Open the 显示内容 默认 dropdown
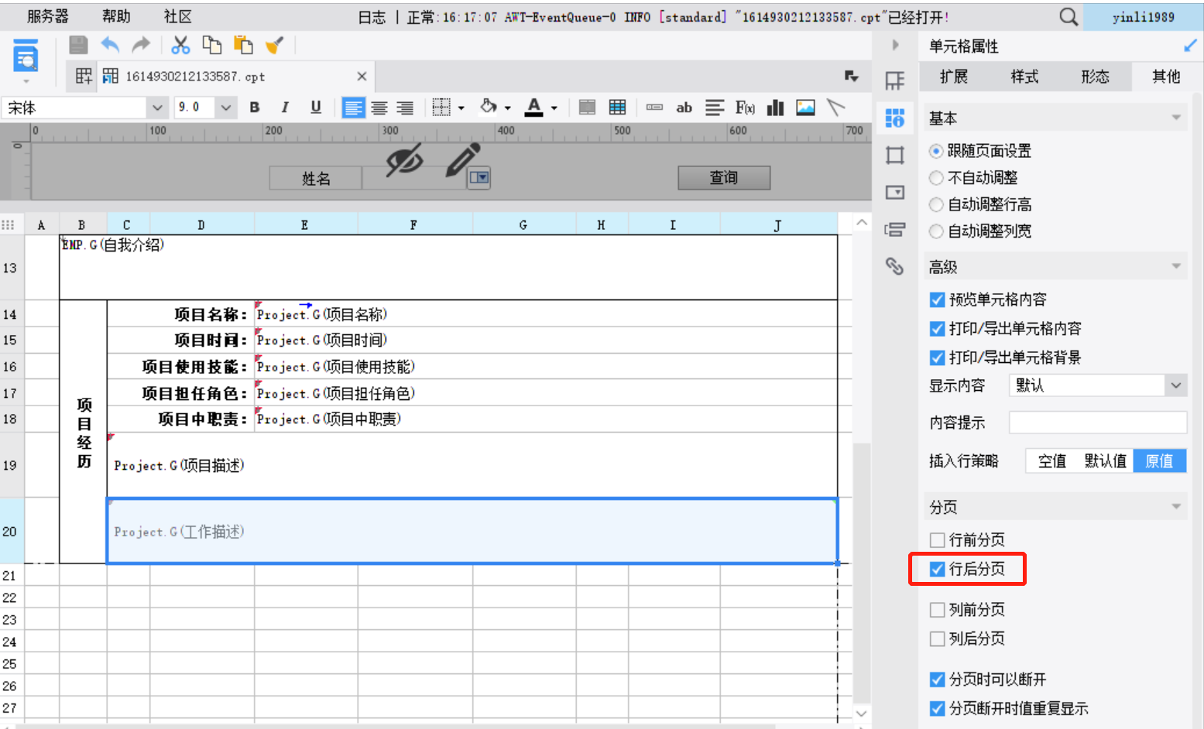This screenshot has width=1204, height=729. 1098,385
